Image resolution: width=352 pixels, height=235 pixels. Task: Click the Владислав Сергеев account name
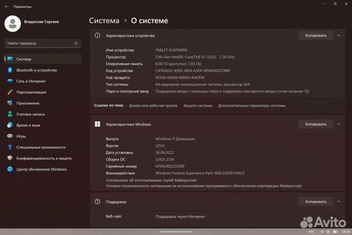(x=42, y=22)
